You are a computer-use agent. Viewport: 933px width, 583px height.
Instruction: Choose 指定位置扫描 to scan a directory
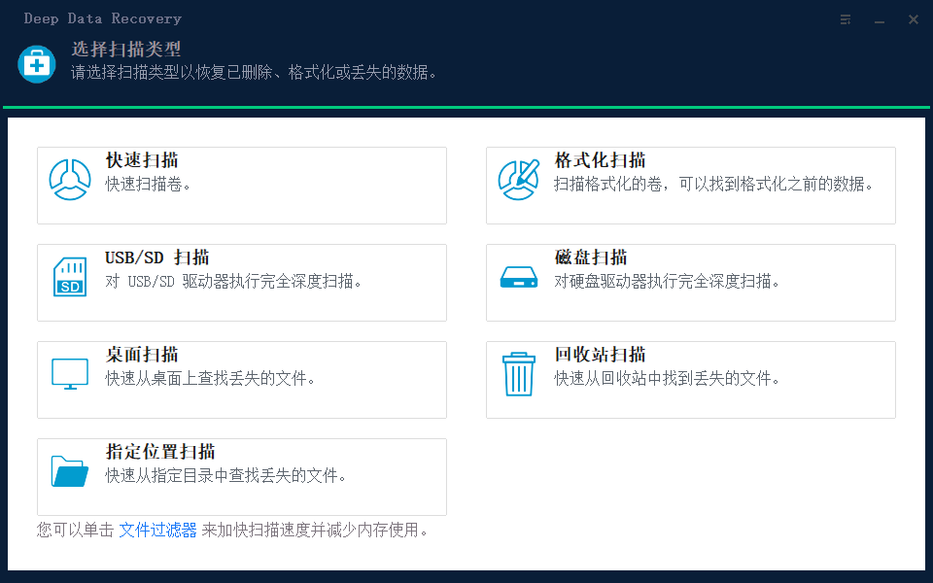[241, 476]
